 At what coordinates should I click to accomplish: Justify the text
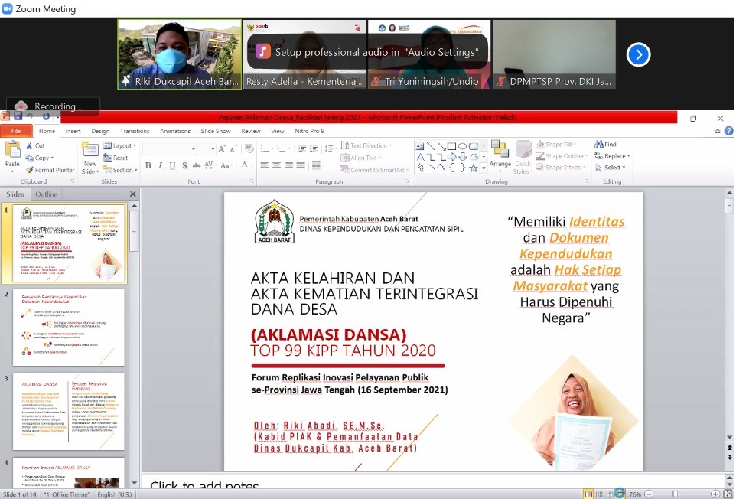pos(301,165)
